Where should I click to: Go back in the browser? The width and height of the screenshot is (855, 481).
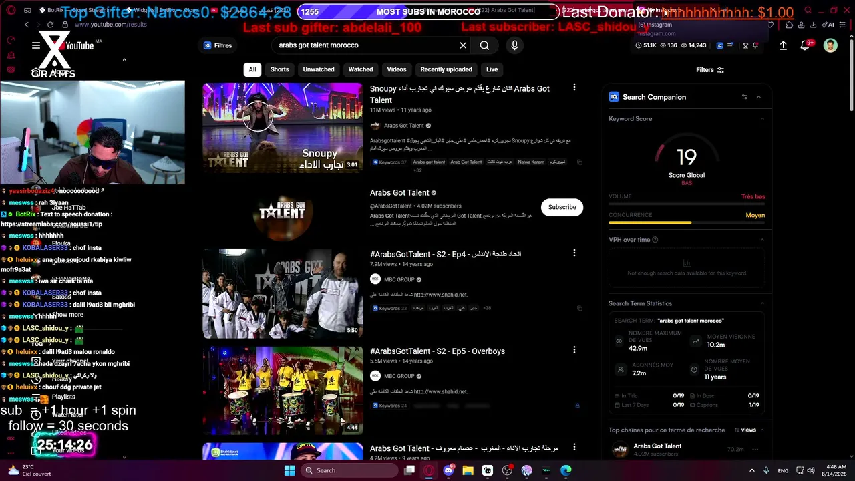point(27,25)
